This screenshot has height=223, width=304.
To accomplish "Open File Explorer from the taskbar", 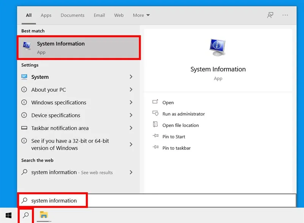I will coord(43,215).
